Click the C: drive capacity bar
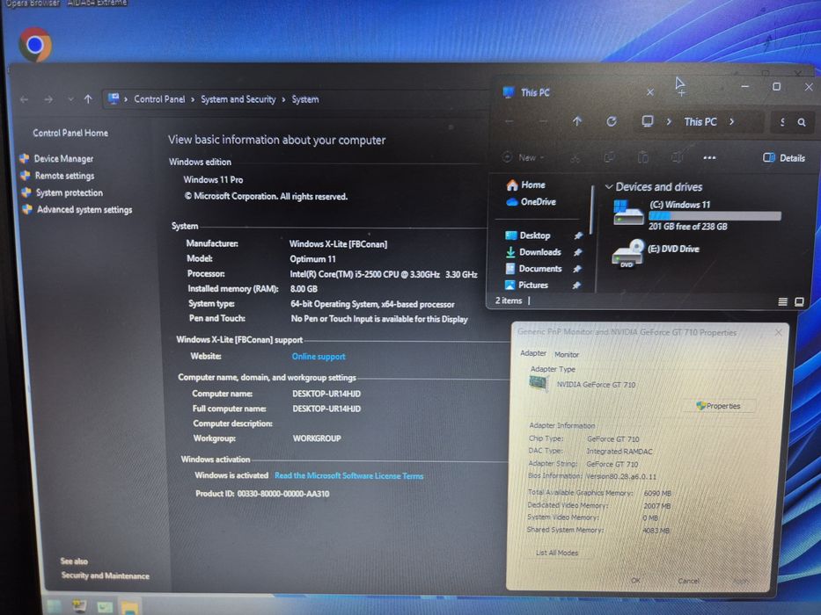The height and width of the screenshot is (615, 821). (x=715, y=215)
